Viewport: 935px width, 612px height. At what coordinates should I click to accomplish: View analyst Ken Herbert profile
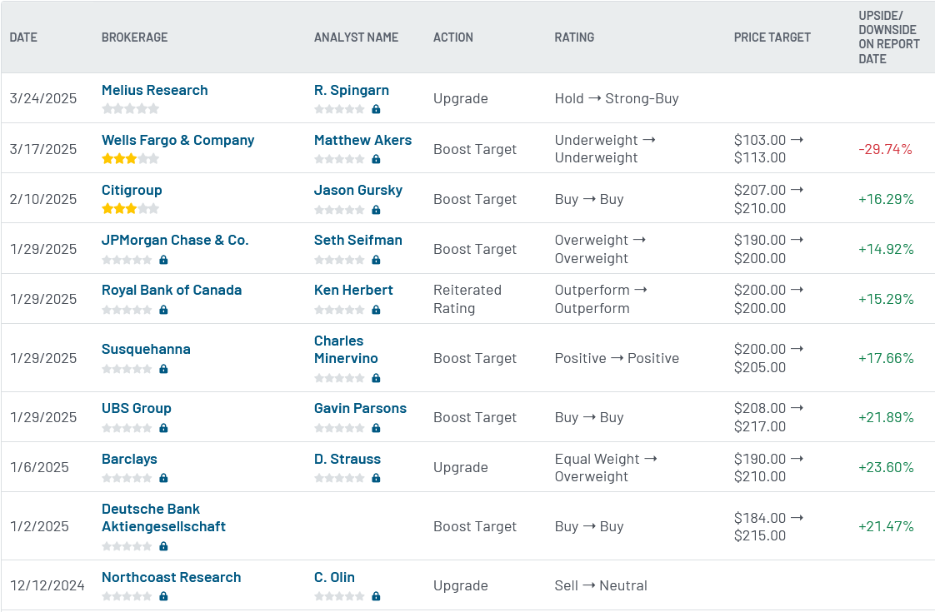pyautogui.click(x=353, y=291)
